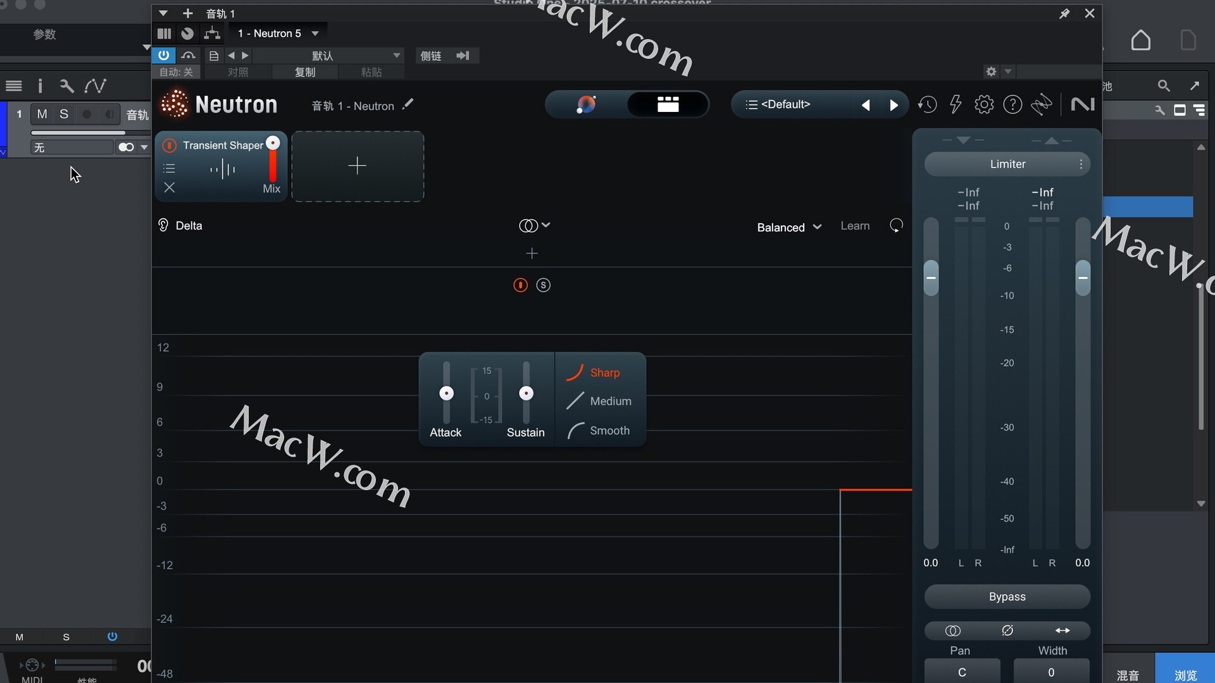Toggle Transient Shaper module power
The image size is (1215, 683).
click(170, 145)
